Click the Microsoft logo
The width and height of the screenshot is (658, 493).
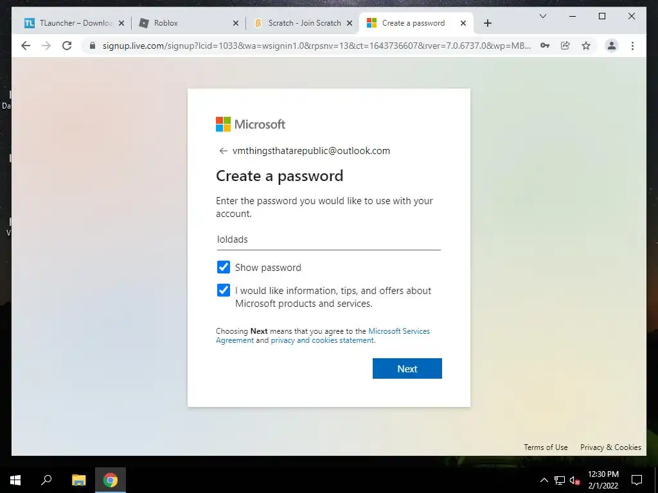pyautogui.click(x=251, y=124)
